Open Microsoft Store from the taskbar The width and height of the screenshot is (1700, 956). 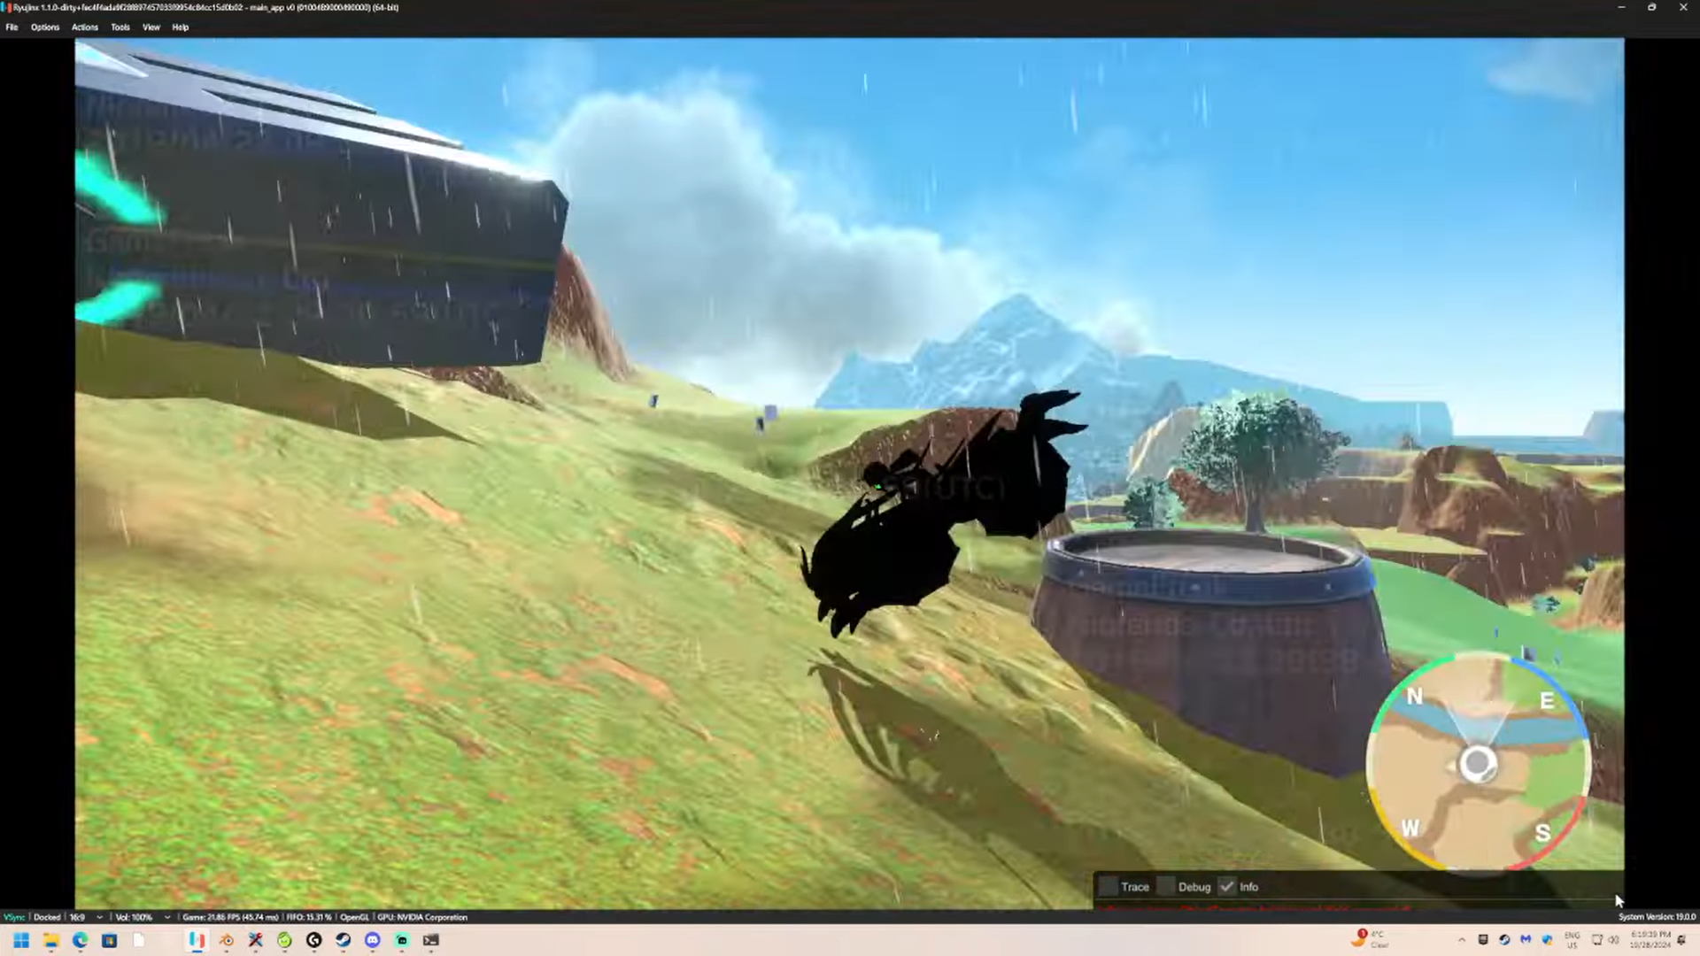click(x=109, y=940)
